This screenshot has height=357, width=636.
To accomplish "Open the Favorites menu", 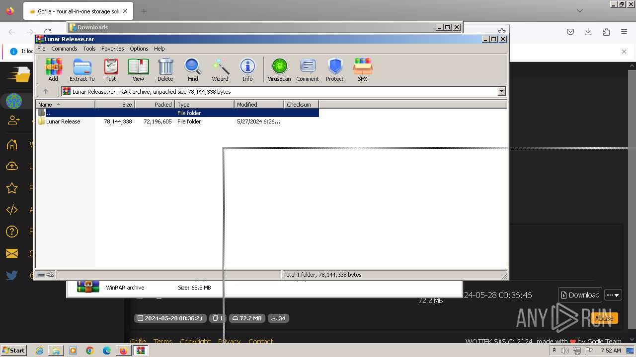I will point(113,49).
